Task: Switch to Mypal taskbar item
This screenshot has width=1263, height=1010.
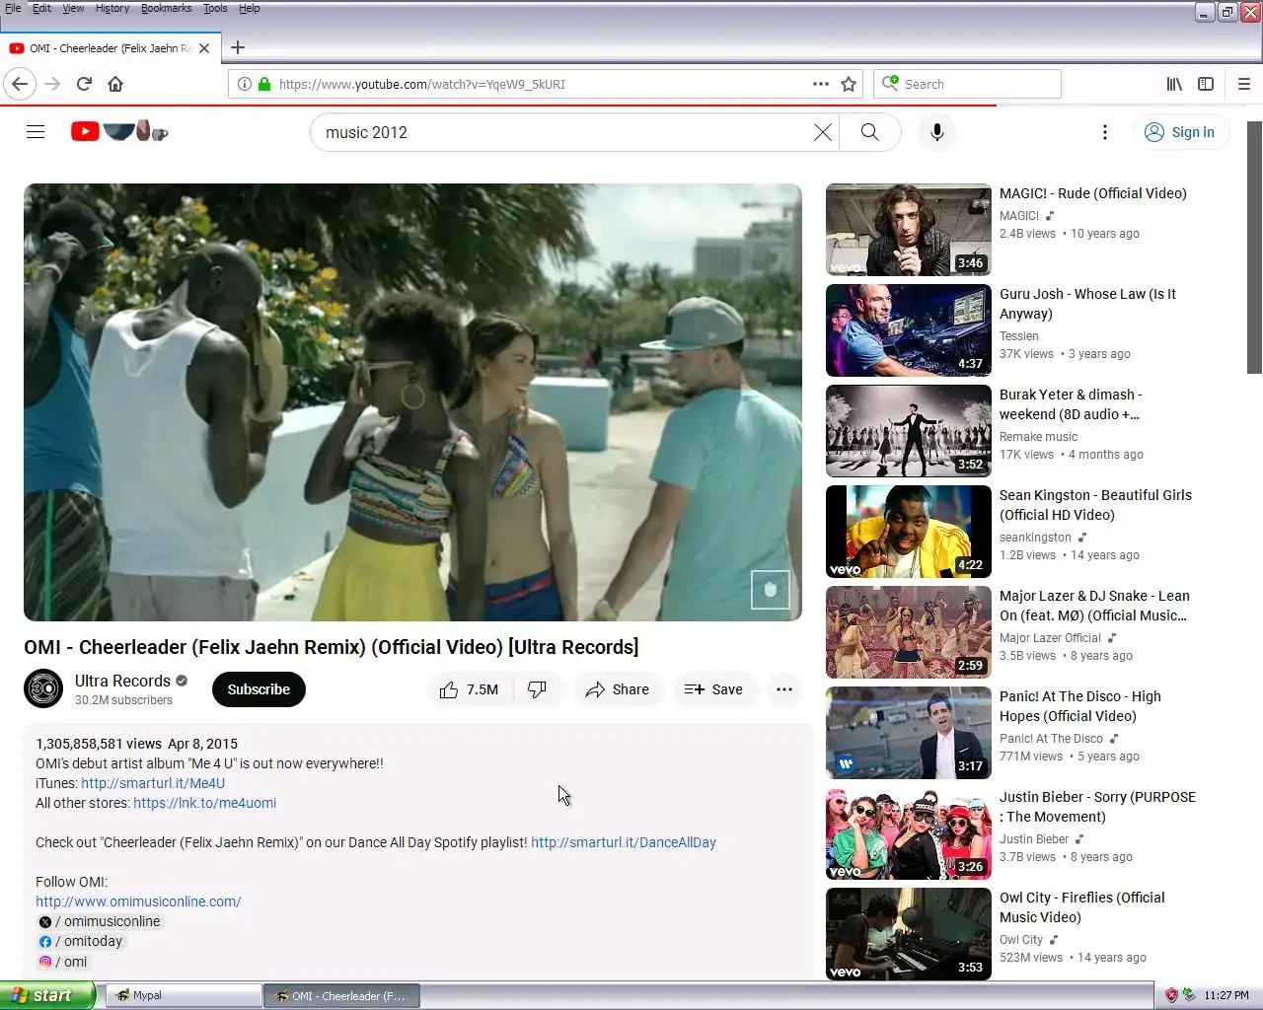Action: coord(183,995)
